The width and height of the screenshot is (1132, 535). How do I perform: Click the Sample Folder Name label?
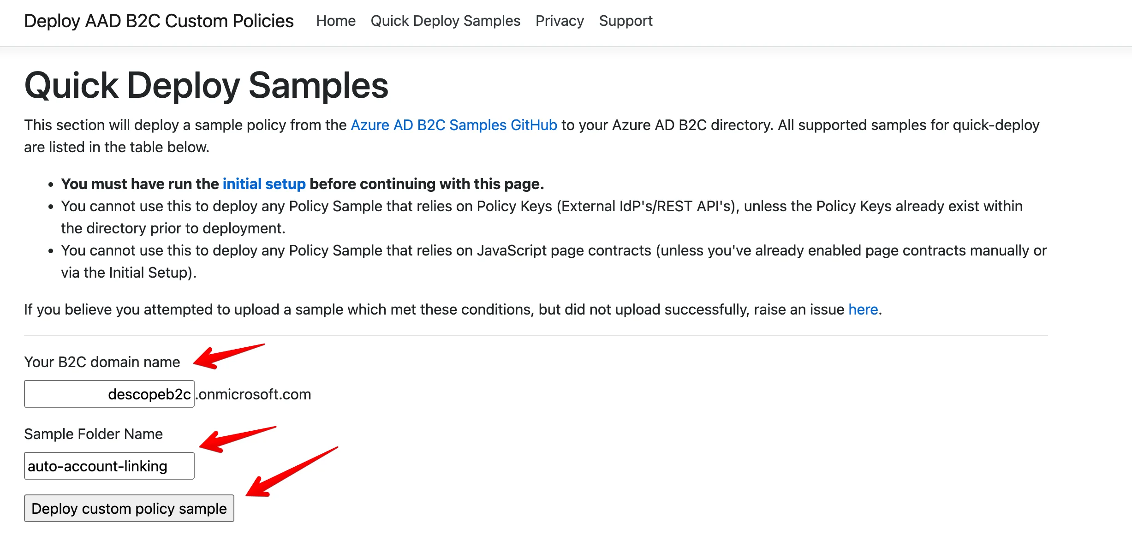click(93, 434)
